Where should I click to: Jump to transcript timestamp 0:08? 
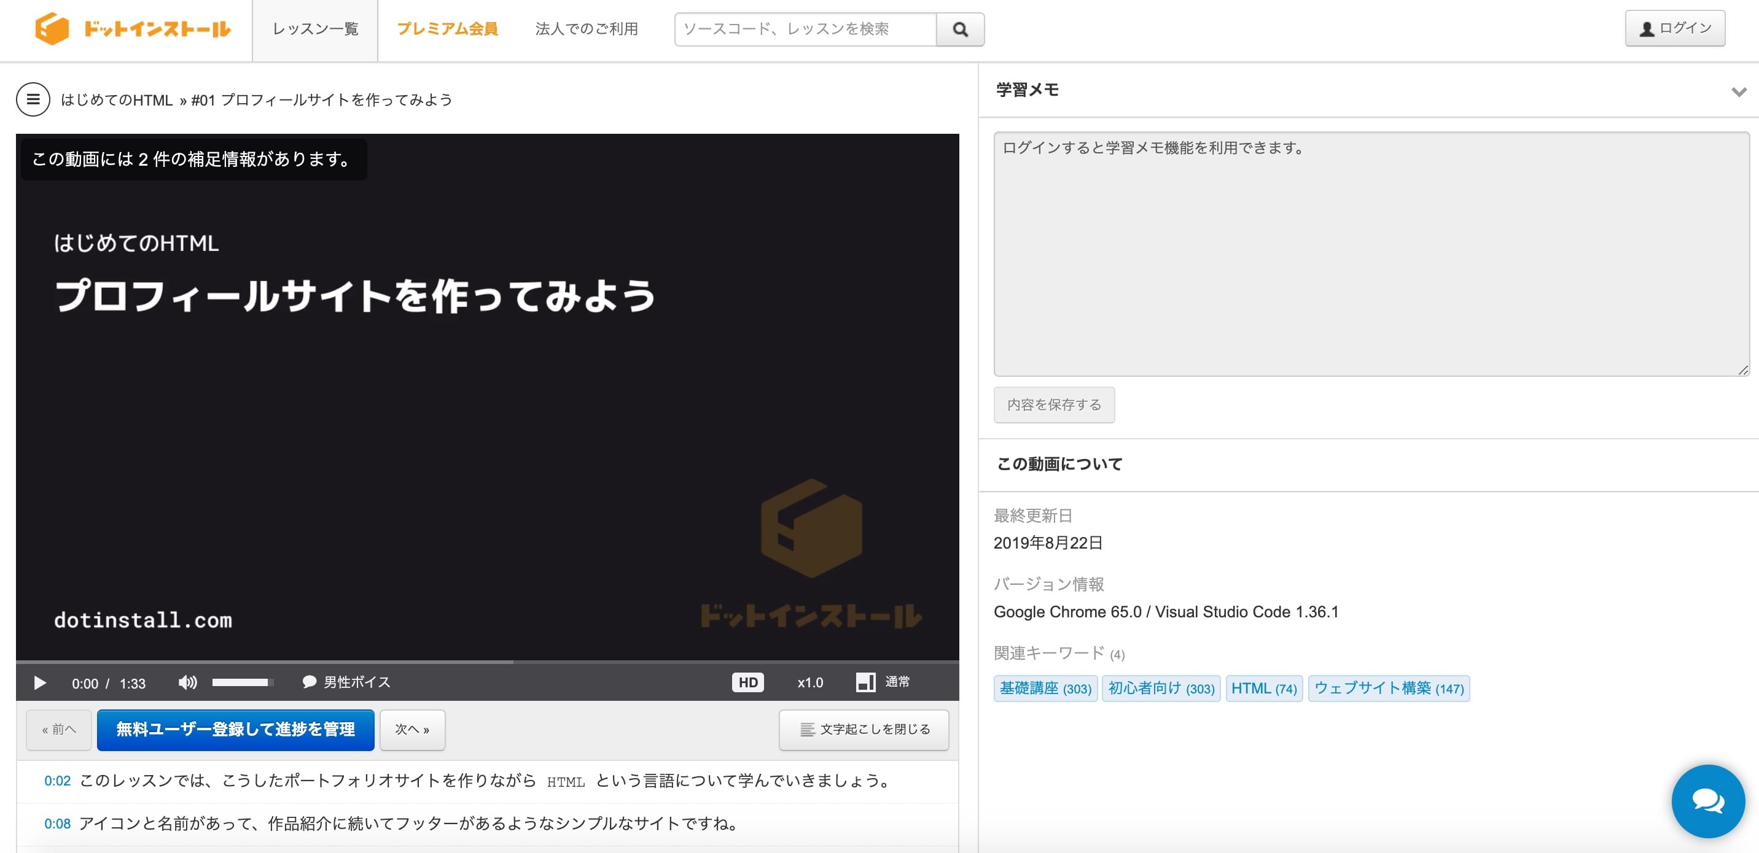pyautogui.click(x=57, y=824)
